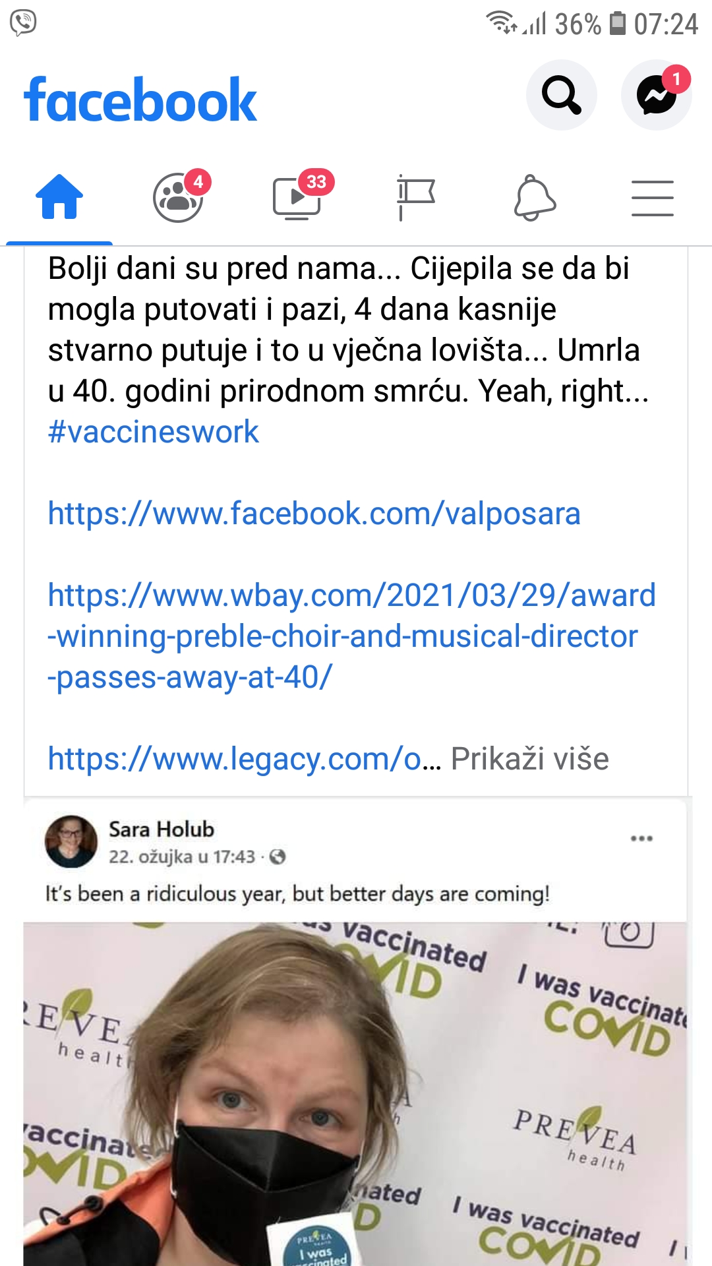Open the legacy.com link
Image resolution: width=712 pixels, height=1266 pixels.
[x=244, y=759]
